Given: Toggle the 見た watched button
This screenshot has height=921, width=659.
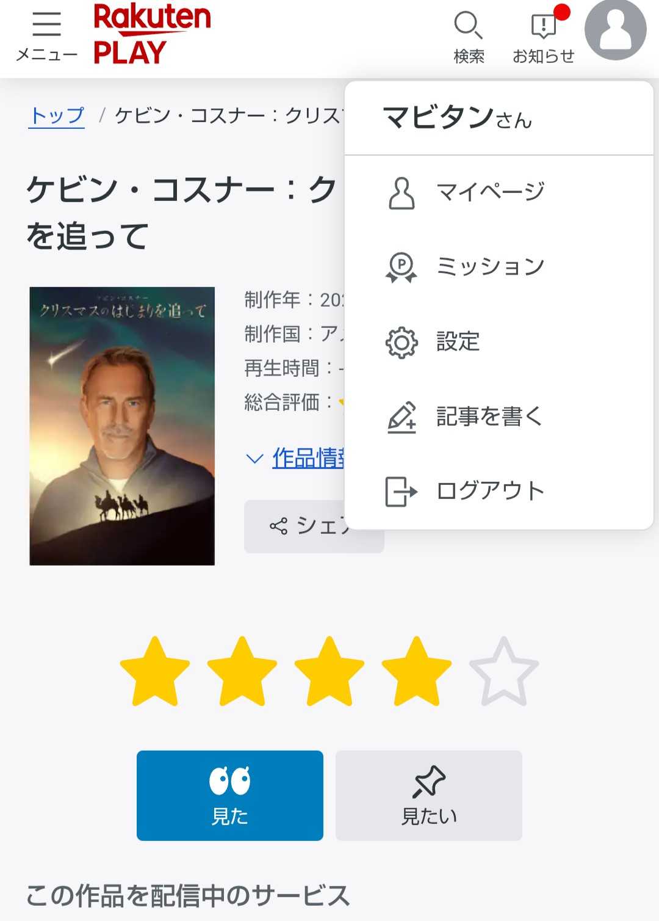Looking at the screenshot, I should tap(230, 795).
